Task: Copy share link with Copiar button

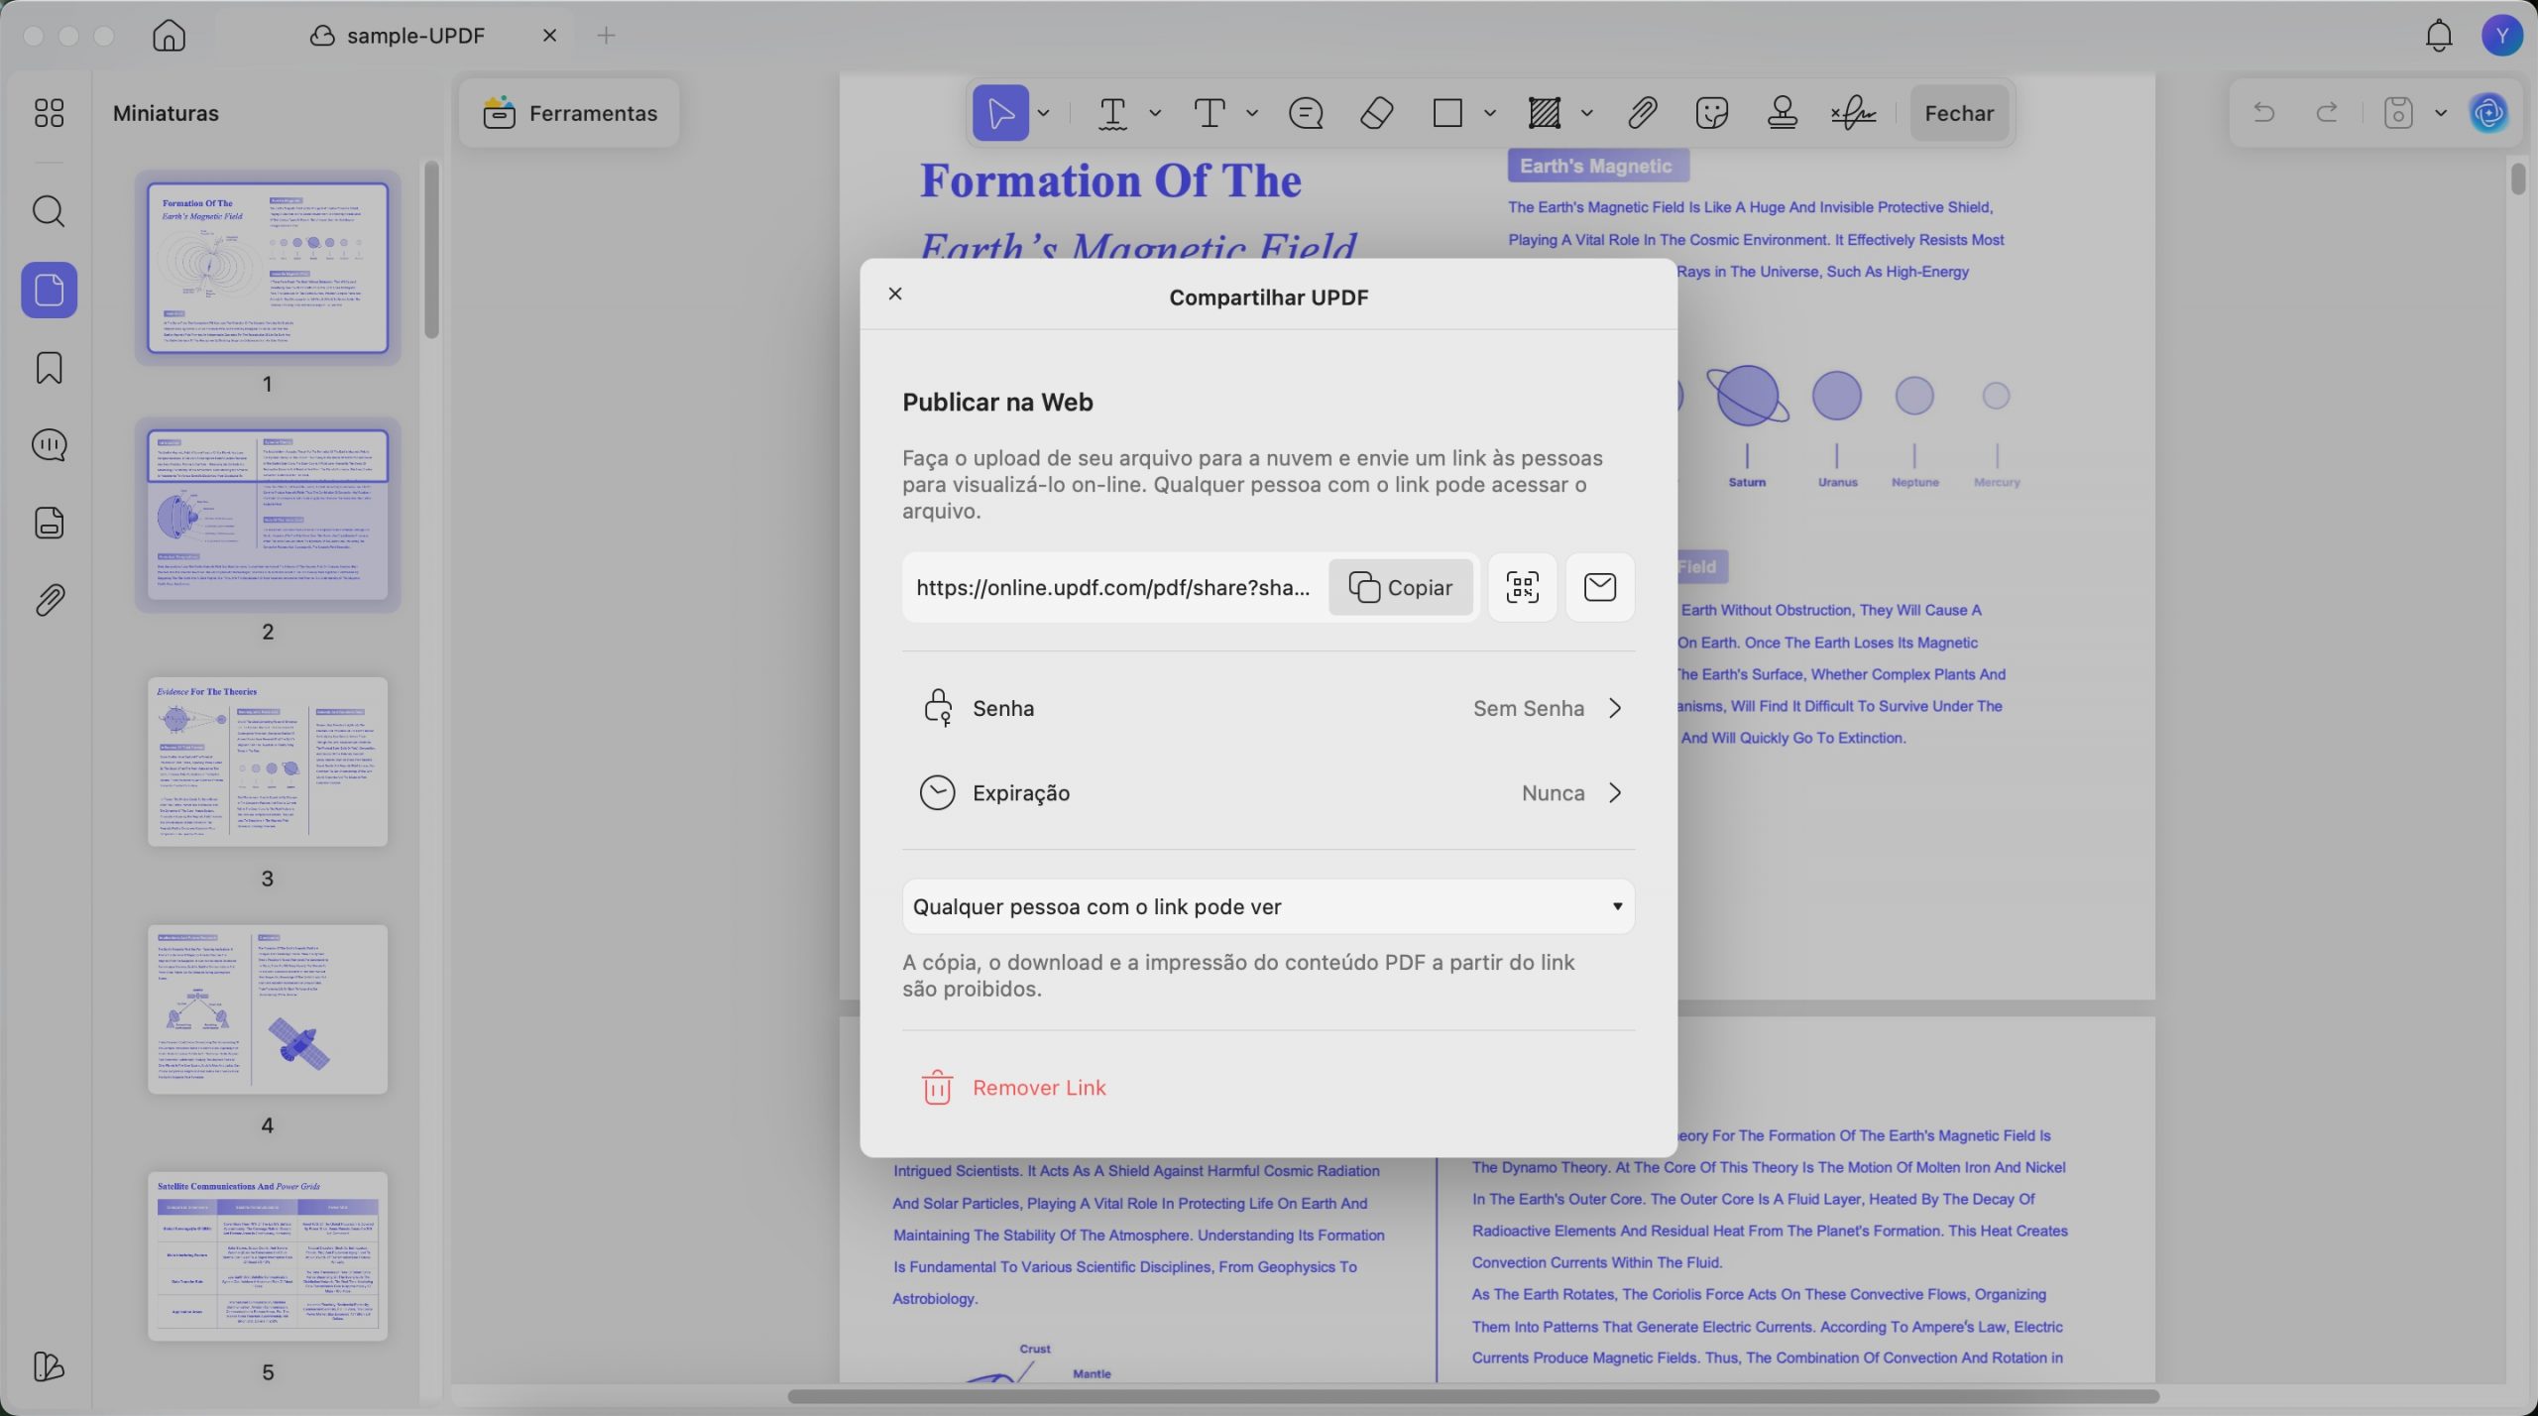Action: coord(1400,587)
